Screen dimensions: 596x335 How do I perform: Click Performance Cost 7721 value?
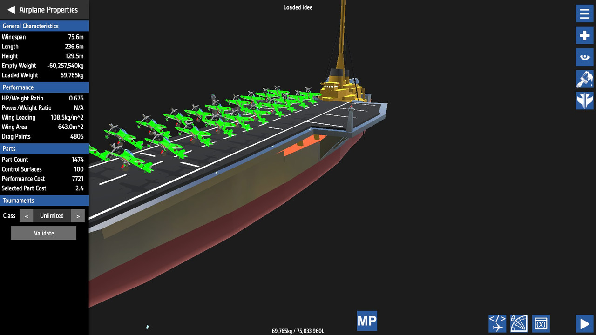[78, 179]
